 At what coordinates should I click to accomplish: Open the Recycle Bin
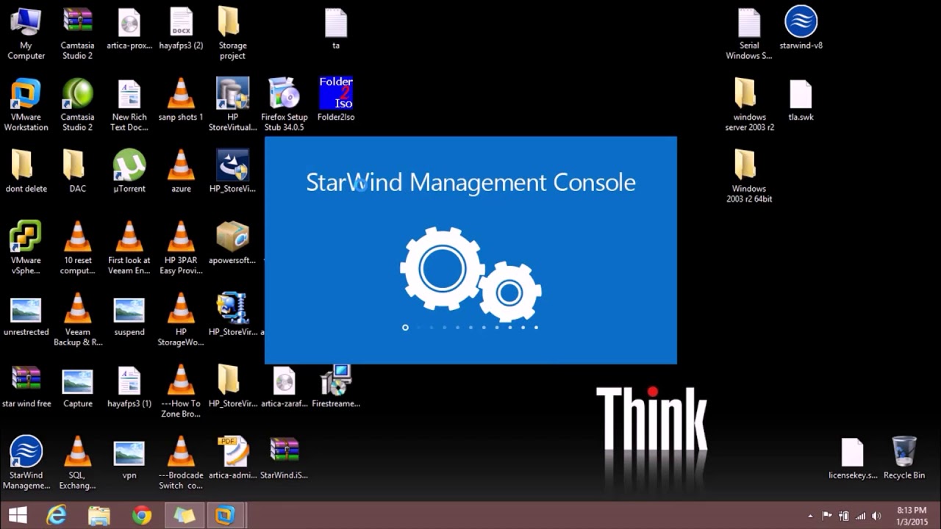click(x=904, y=458)
